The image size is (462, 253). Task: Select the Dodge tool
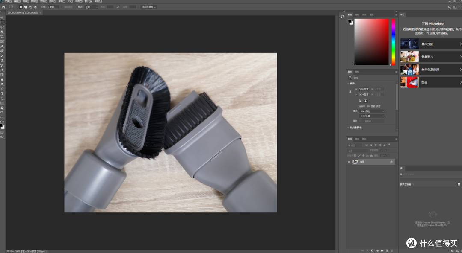(2, 84)
